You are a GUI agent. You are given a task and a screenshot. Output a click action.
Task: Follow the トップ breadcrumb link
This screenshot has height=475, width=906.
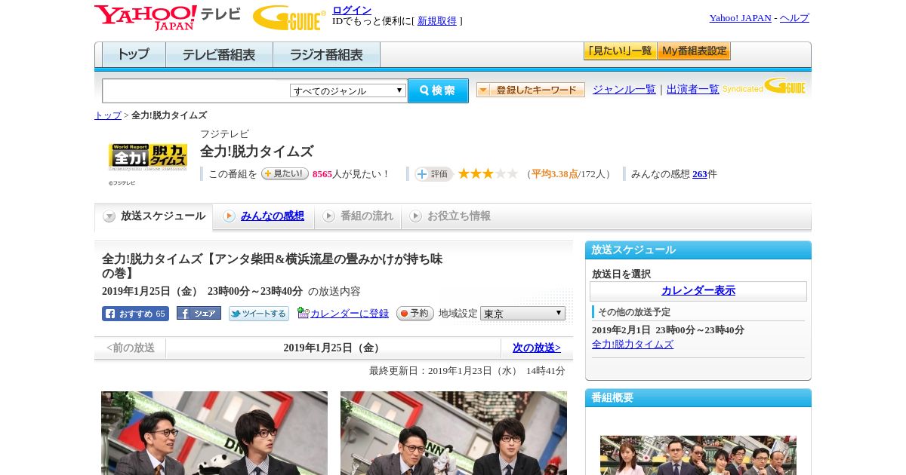tap(107, 115)
